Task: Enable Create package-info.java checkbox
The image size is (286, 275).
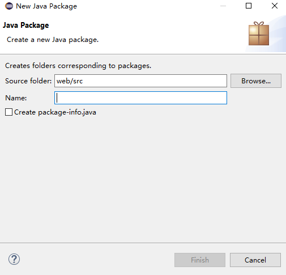Action: point(8,112)
